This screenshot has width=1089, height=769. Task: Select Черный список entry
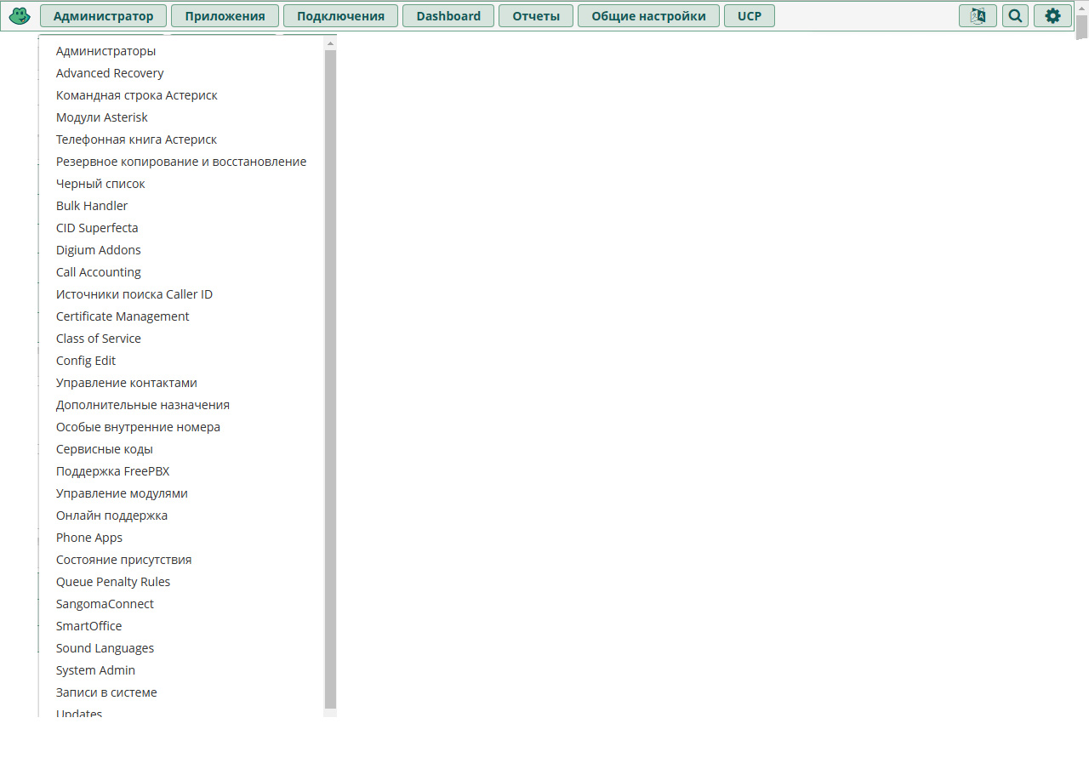coord(100,184)
